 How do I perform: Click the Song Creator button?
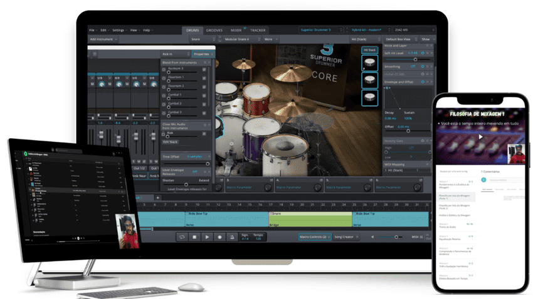pyautogui.click(x=346, y=237)
